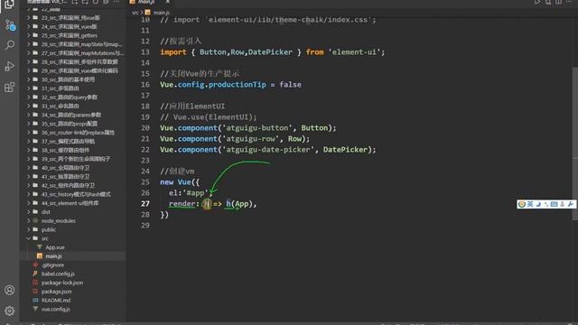Image resolution: width=578 pixels, height=325 pixels.
Task: Click line number 27 in the gutter
Action: coord(145,204)
